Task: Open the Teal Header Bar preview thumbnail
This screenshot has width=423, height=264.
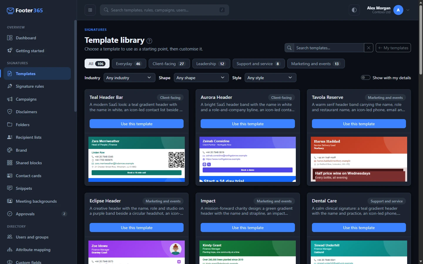Action: pos(137,159)
